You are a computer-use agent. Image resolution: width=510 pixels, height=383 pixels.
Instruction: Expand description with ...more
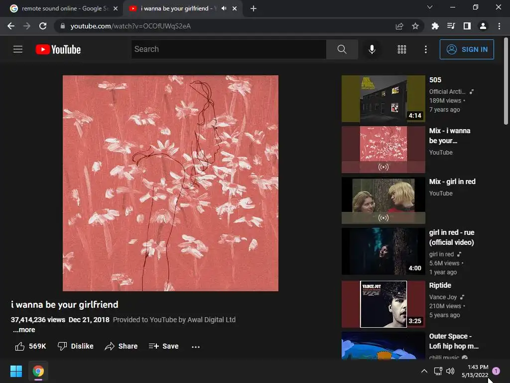[x=24, y=330]
